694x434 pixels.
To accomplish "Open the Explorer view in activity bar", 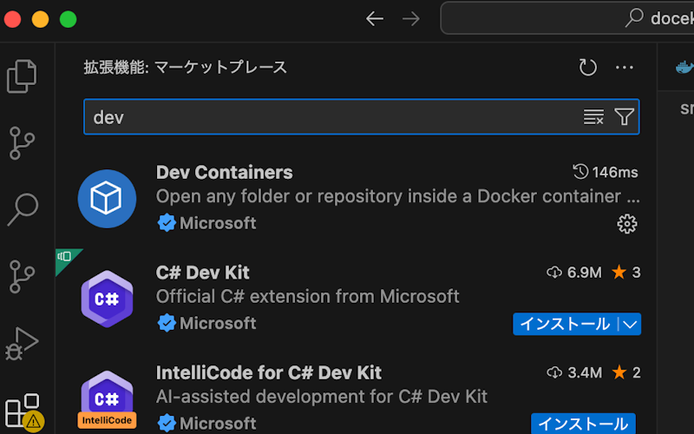I will 23,76.
